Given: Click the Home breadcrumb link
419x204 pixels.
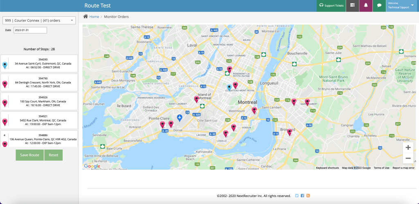Looking at the screenshot, I should pos(94,16).
